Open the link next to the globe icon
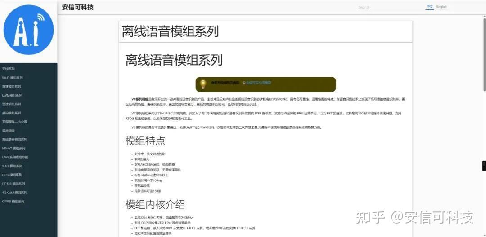This screenshot has height=237, width=486. (258, 83)
